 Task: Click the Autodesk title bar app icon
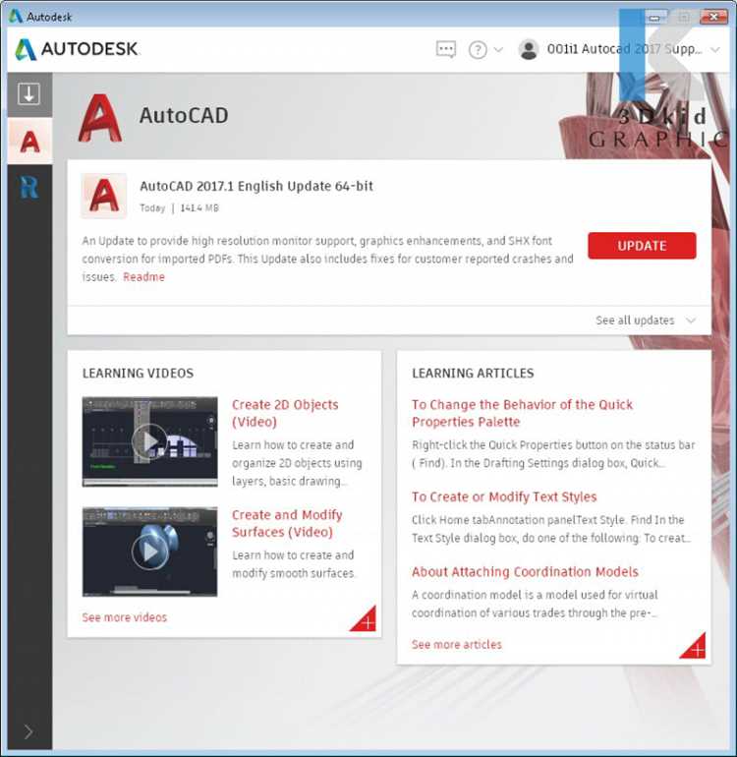tap(16, 17)
